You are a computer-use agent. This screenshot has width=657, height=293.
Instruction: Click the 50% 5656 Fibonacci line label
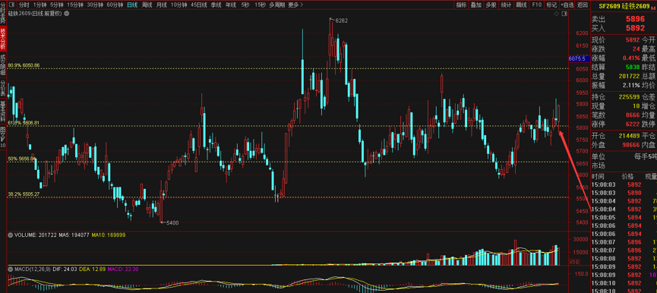coord(22,159)
